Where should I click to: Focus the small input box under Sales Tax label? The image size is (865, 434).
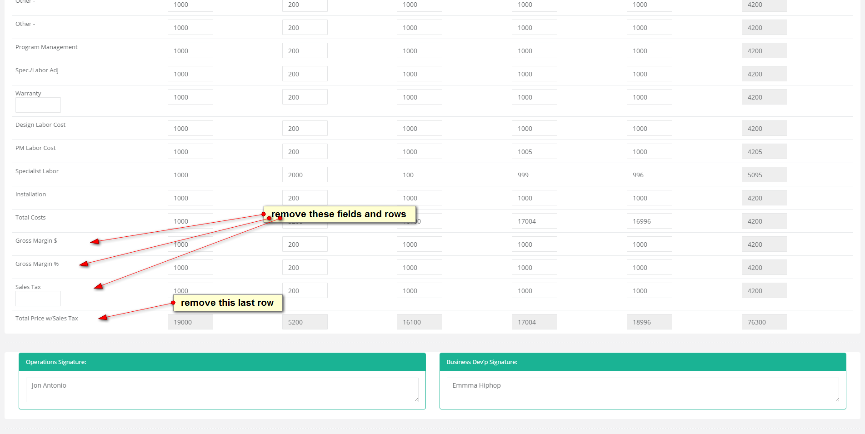pos(38,299)
